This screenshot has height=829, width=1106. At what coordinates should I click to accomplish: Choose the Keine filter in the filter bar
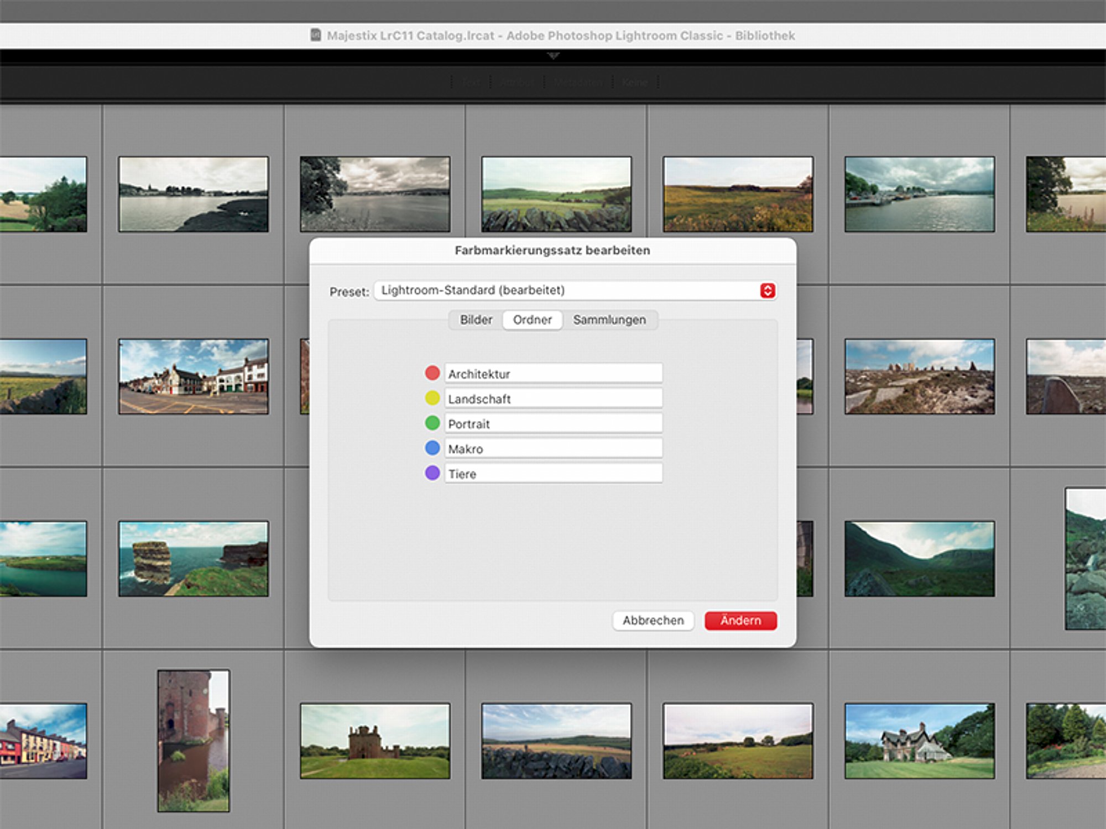[x=635, y=82]
